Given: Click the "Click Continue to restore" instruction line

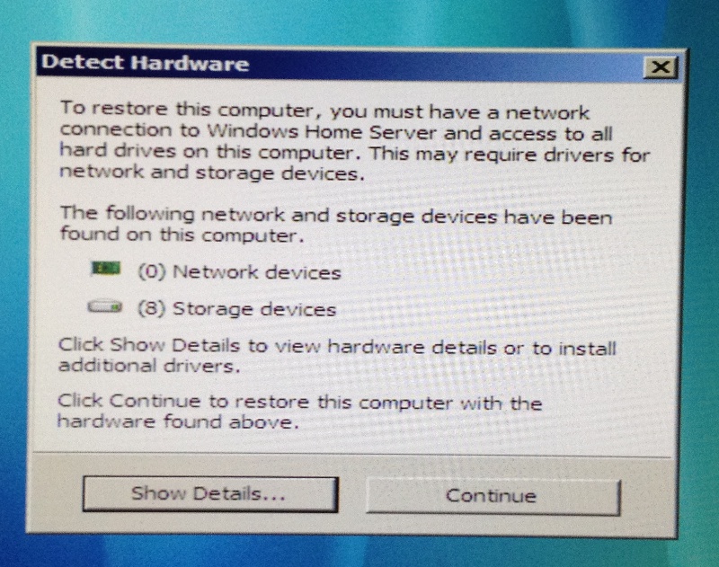Looking at the screenshot, I should point(300,402).
